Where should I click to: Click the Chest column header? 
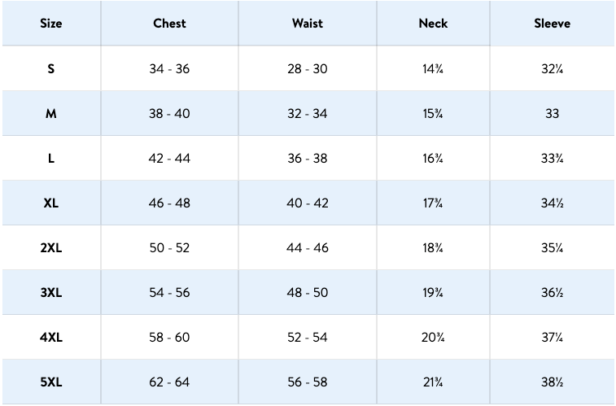tap(169, 24)
